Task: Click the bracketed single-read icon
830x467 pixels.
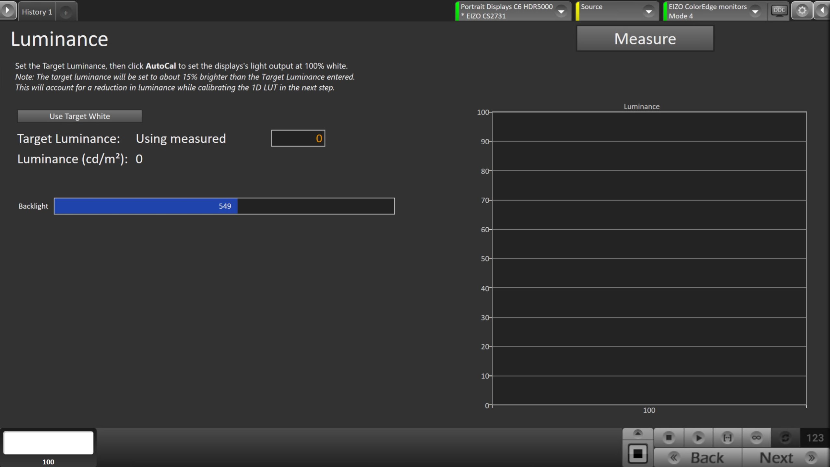Action: (727, 438)
